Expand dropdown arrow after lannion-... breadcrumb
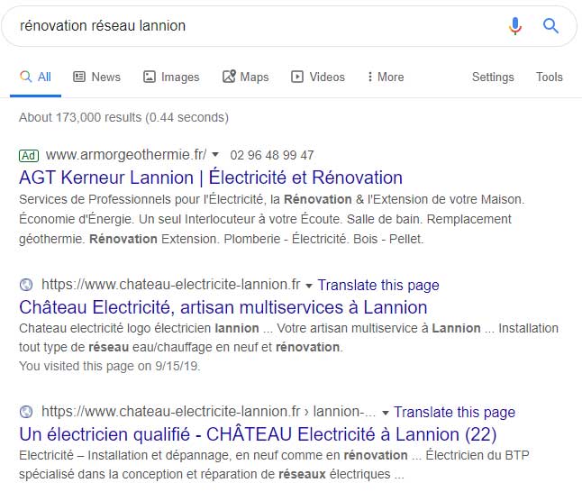This screenshot has width=582, height=492. click(386, 413)
